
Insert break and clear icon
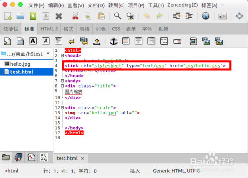coord(84,41)
